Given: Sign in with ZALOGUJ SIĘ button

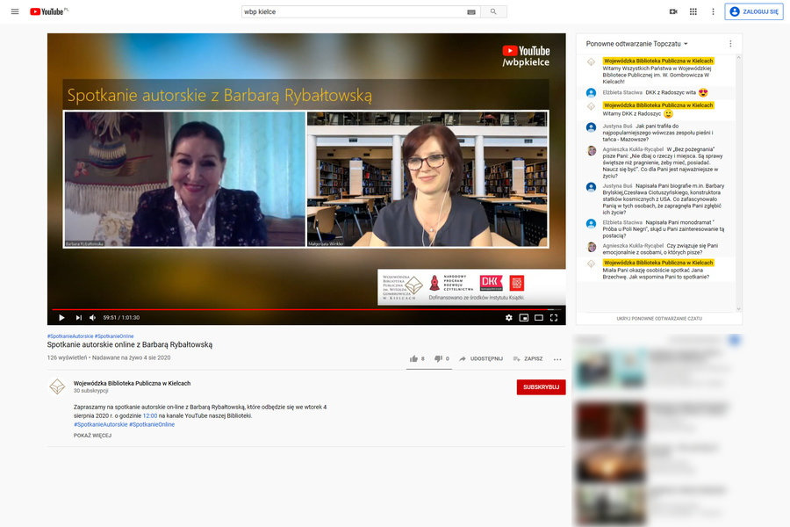Looking at the screenshot, I should click(754, 11).
